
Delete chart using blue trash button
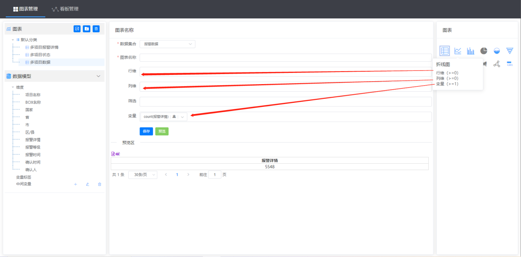[x=96, y=29]
